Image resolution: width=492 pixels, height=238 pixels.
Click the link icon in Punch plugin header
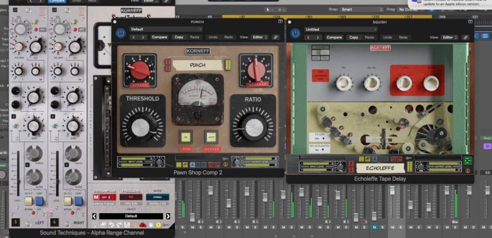click(x=275, y=37)
